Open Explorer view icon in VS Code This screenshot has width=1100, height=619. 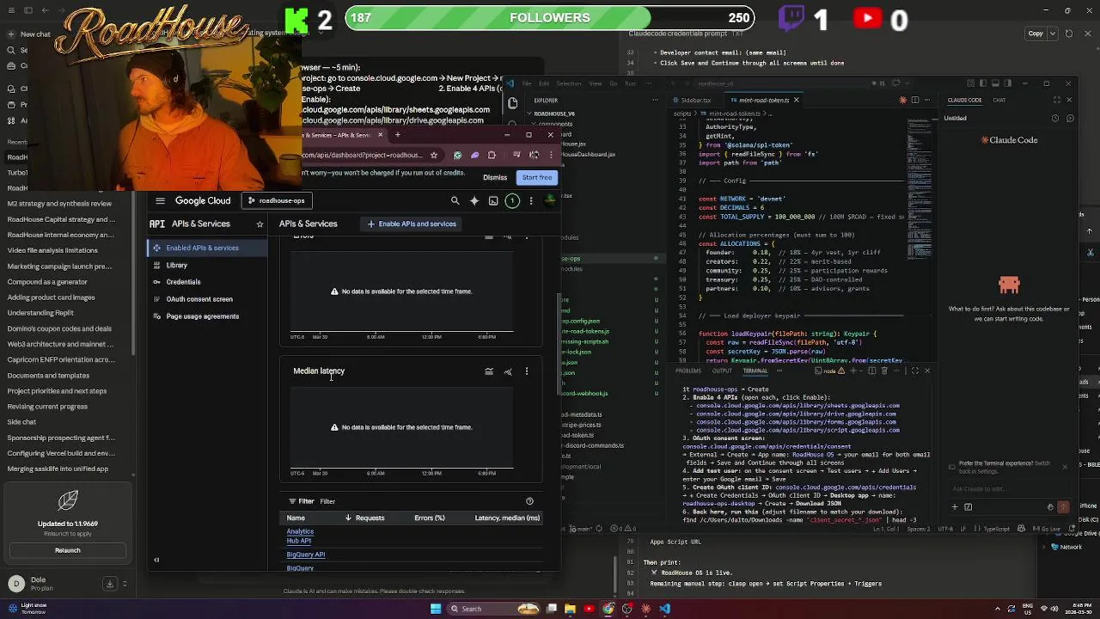click(x=513, y=103)
